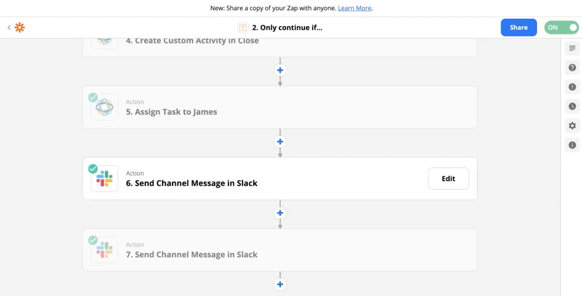Follow the Learn More link
The height and width of the screenshot is (296, 582).
coord(354,8)
